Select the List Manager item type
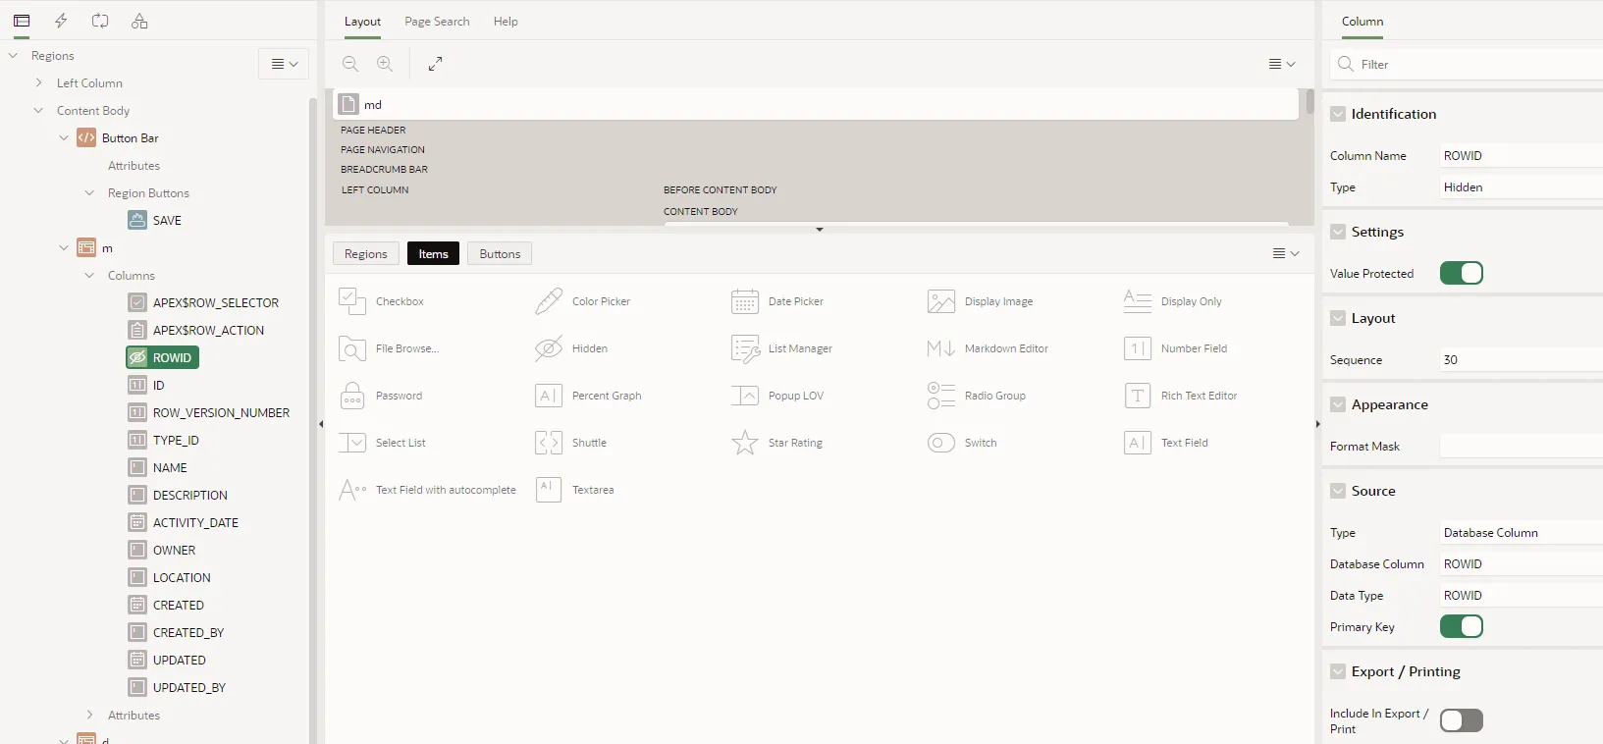1603x744 pixels. click(x=781, y=348)
